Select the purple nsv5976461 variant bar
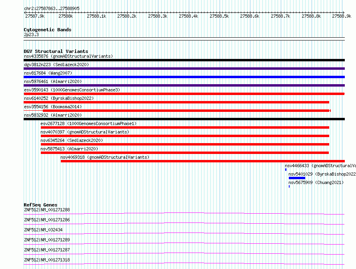356x269 pixels. [x=184, y=85]
